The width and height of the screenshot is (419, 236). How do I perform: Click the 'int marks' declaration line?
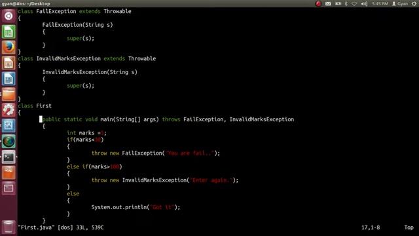[x=86, y=133]
